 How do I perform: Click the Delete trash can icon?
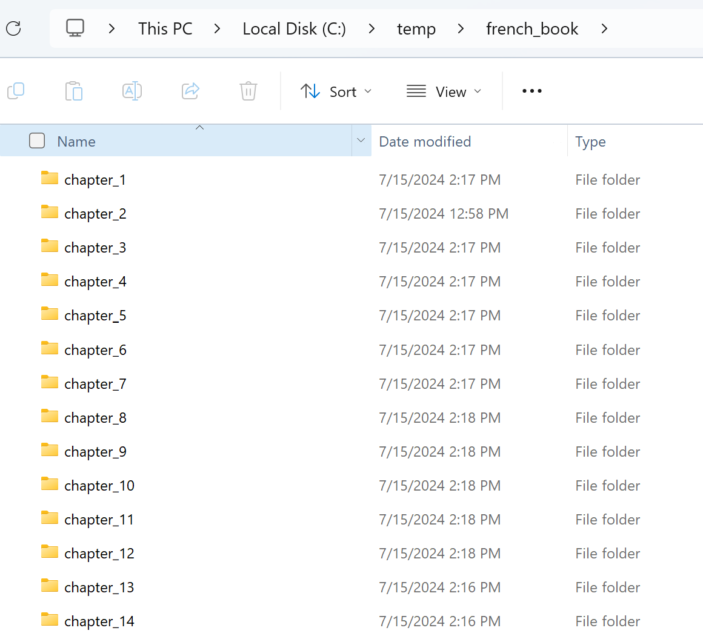coord(248,91)
